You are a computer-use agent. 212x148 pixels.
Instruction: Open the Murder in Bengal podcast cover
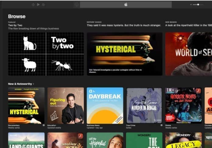144,106
